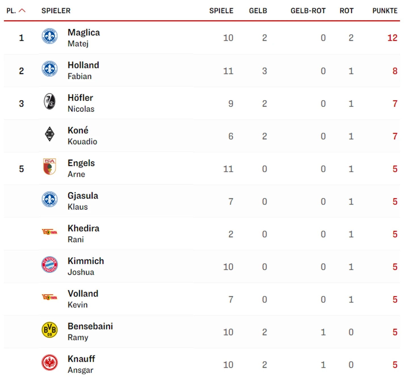Click Mönchengladbach crest beside Koné
The height and width of the screenshot is (378, 414).
click(50, 134)
